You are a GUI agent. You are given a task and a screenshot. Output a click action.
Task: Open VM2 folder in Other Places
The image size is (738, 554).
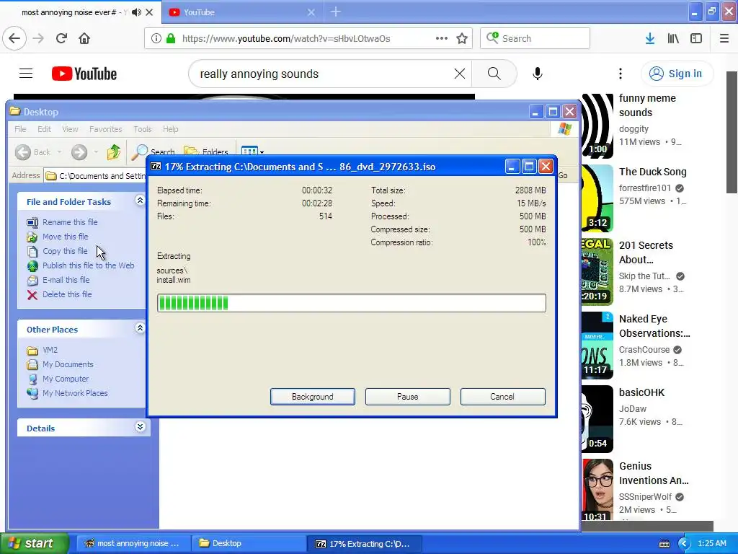coord(50,350)
